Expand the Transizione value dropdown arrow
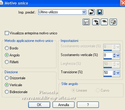125x110 pixels. tap(118, 73)
